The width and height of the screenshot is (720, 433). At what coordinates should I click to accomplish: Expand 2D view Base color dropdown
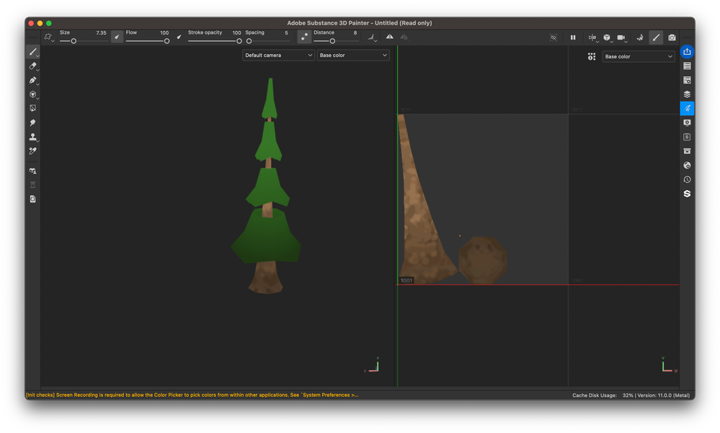click(x=638, y=56)
